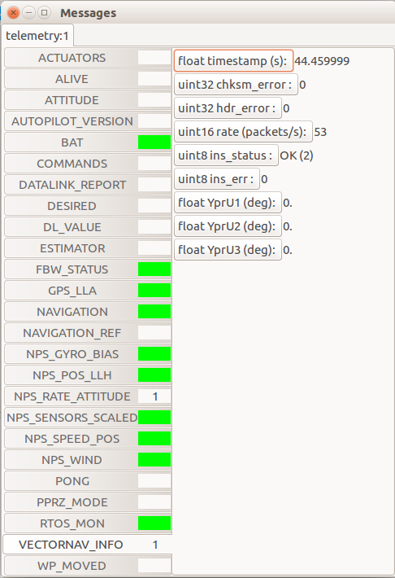This screenshot has height=578, width=395.
Task: Close the Messages window
Action: coord(13,13)
